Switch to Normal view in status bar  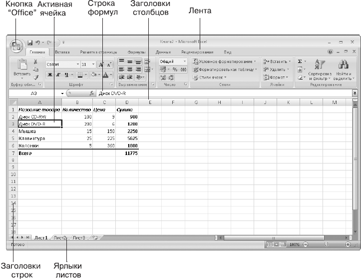[270, 244]
